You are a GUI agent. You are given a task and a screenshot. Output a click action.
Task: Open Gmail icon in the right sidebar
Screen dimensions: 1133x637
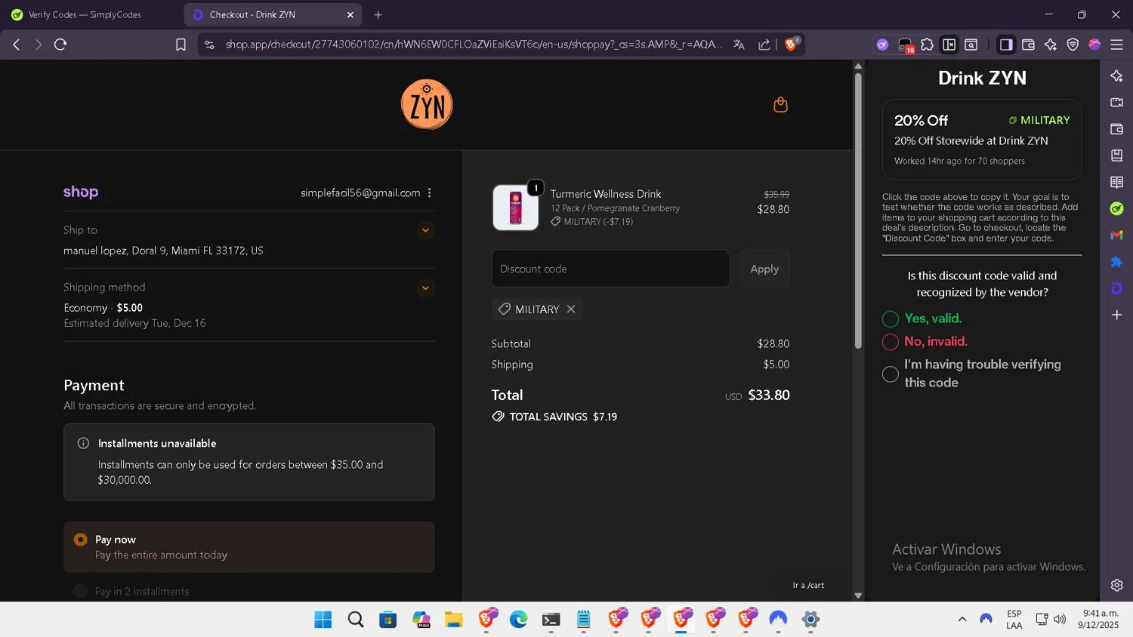1116,235
